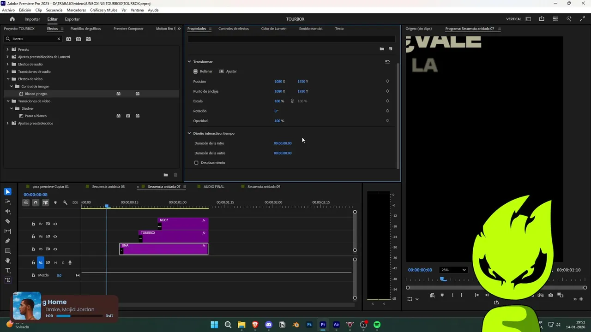Select the Razor tool

tap(7, 221)
